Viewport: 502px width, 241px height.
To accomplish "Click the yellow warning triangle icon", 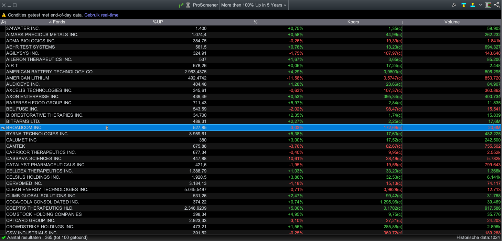I will click(x=4, y=15).
